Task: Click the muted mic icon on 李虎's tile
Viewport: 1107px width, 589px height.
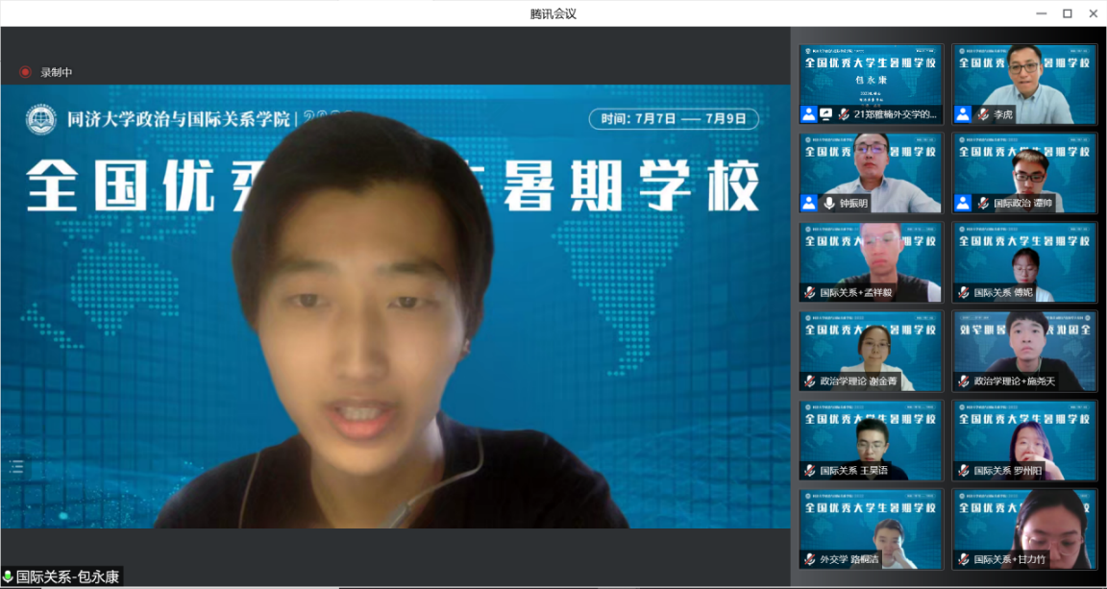Action: coord(982,114)
